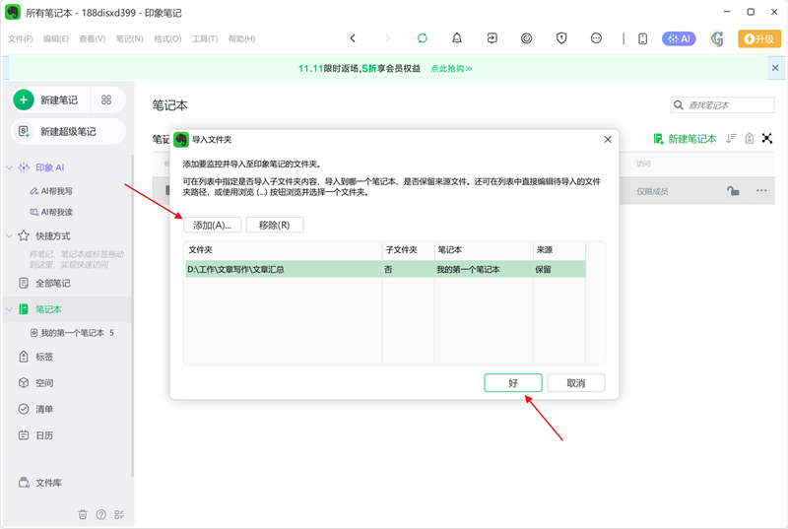The image size is (788, 529).
Task: Open the 文件(F) menu
Action: pyautogui.click(x=20, y=38)
